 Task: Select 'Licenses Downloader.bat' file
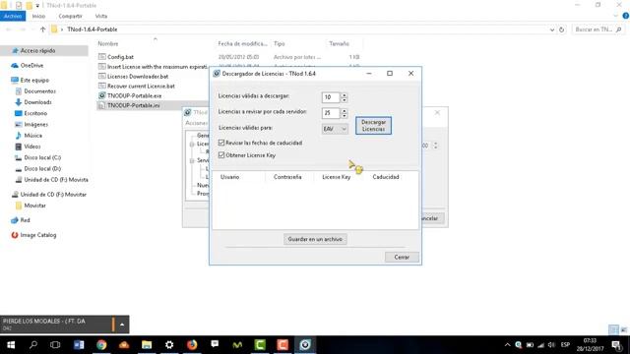coord(138,77)
